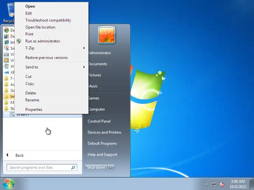This screenshot has width=254, height=190.
Task: Expand the Ga folder in programs list
Action: pyautogui.click(x=6, y=90)
